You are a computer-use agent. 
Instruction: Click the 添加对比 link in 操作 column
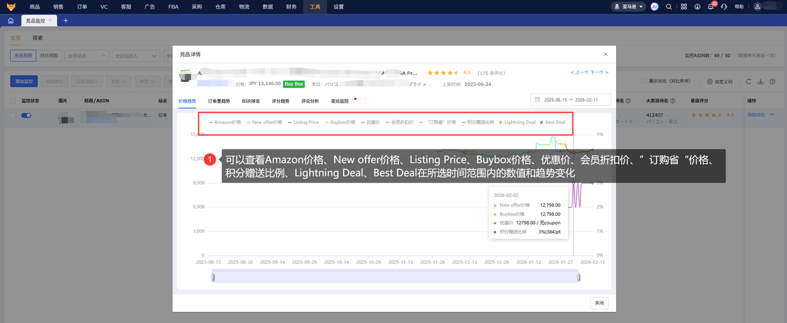click(756, 115)
